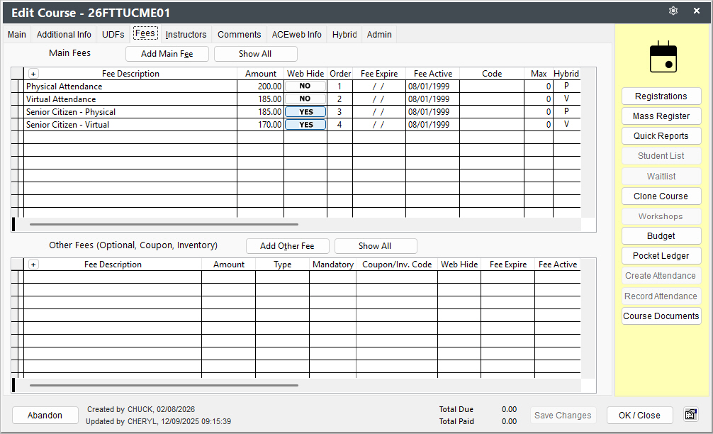713x434 pixels.
Task: Open the UDFs tab
Action: coord(113,35)
